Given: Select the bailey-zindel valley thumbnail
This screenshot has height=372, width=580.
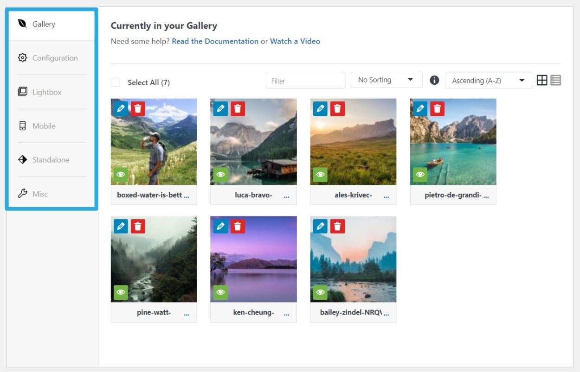Looking at the screenshot, I should [353, 259].
